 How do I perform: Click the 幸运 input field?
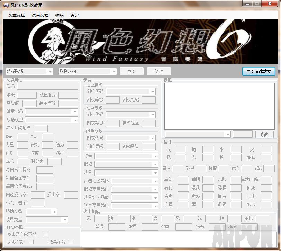click(22, 162)
